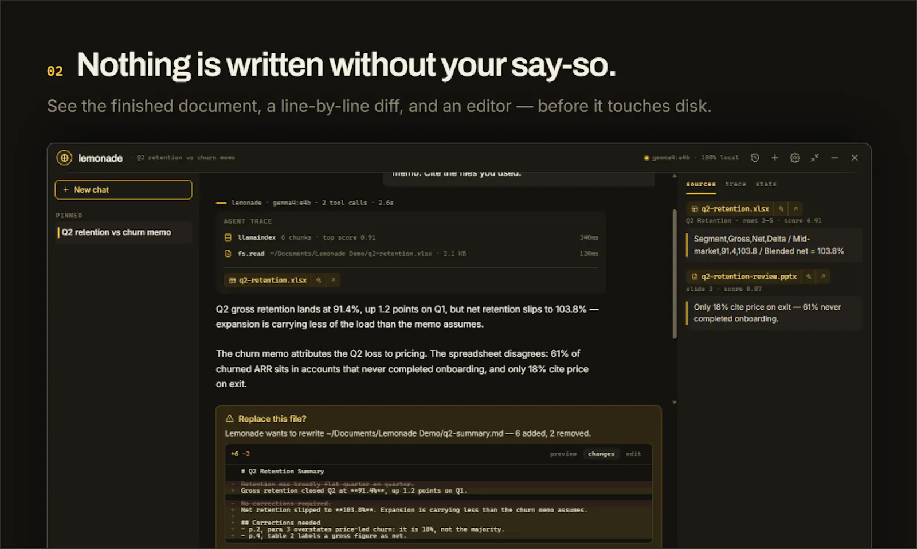Screen dimensions: 917x549
Task: Click the warning triangle beside Replace this file
Action: [x=230, y=419]
